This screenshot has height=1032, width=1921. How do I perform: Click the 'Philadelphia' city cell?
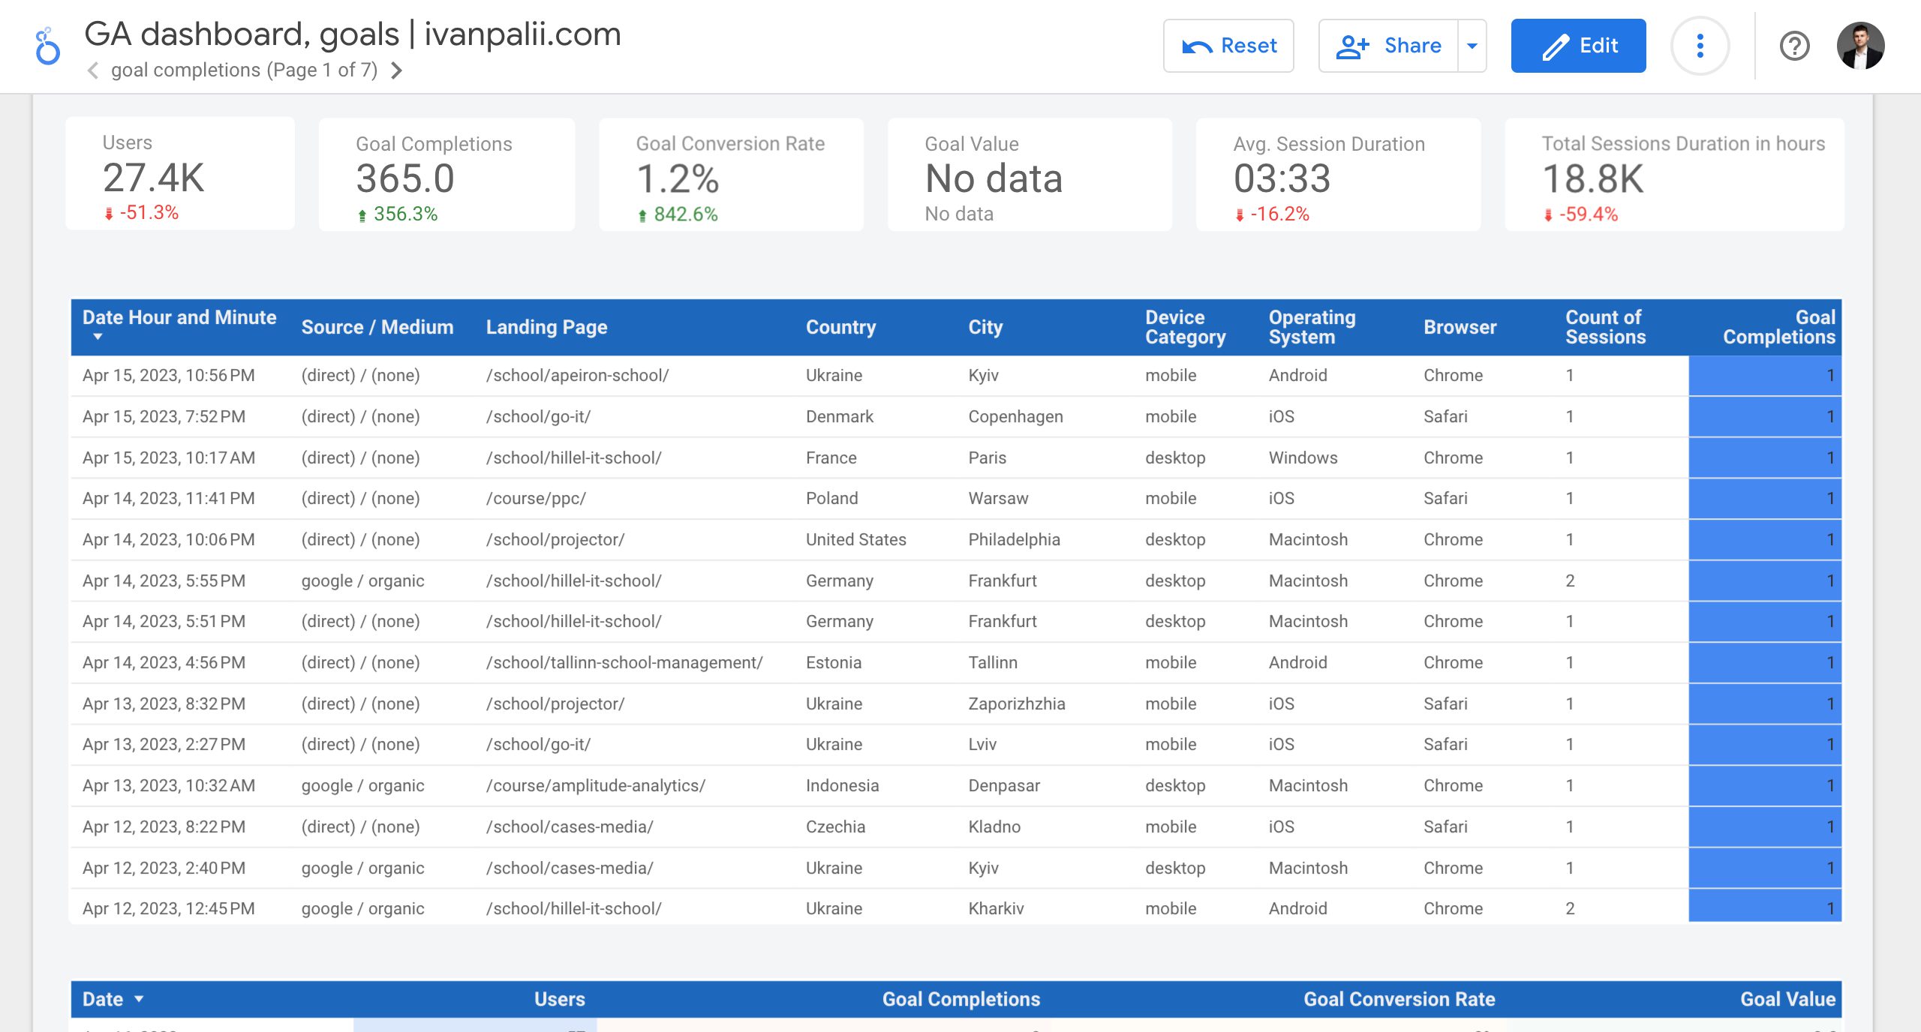point(1014,539)
